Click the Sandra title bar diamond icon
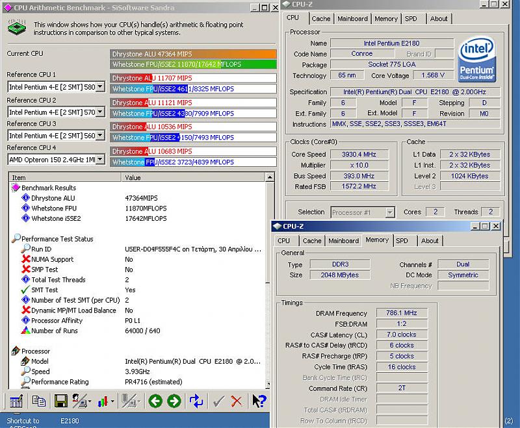 pos(7,7)
